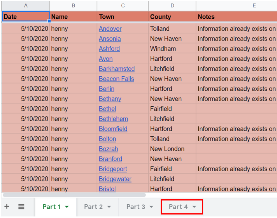Open the Andover town link
Image resolution: width=277 pixels, height=218 pixels.
click(110, 29)
